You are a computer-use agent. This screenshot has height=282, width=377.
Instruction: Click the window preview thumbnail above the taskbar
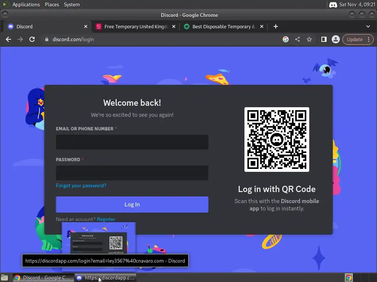[99, 238]
